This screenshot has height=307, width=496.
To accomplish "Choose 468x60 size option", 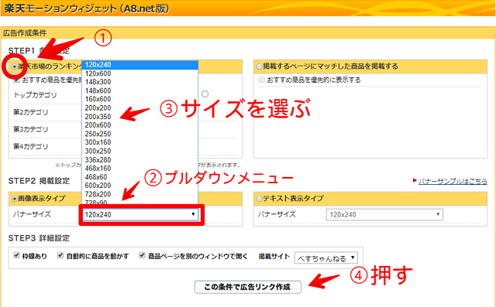I will click(x=139, y=177).
